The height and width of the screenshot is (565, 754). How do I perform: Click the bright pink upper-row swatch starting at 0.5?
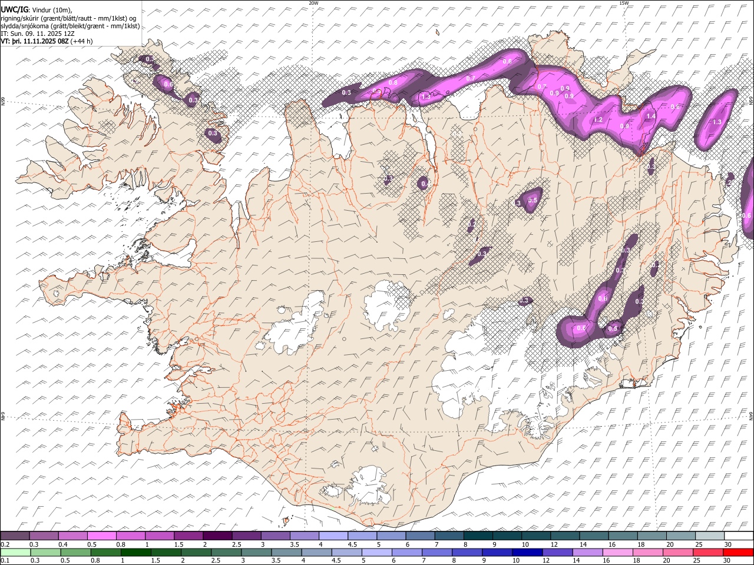point(102,536)
